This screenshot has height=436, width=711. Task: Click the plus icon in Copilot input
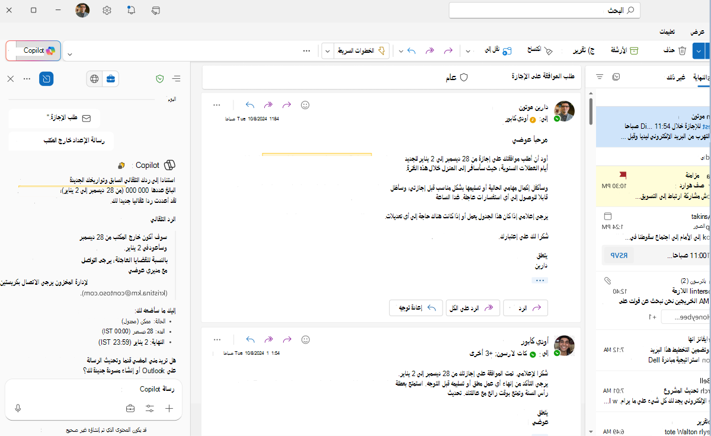(169, 408)
